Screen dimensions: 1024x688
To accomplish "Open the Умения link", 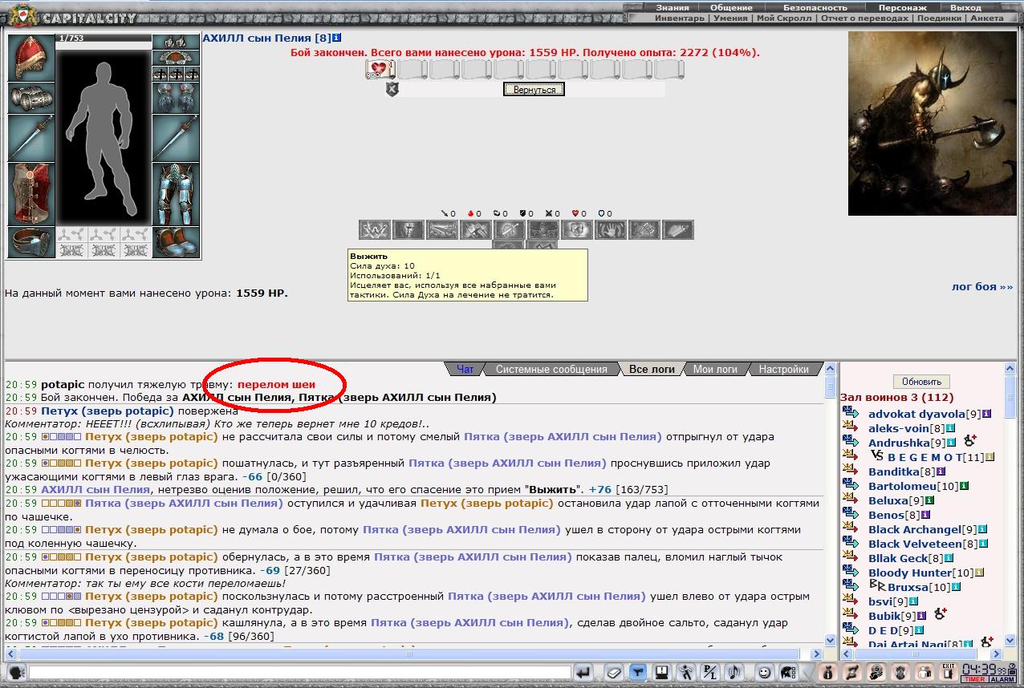I will (730, 18).
